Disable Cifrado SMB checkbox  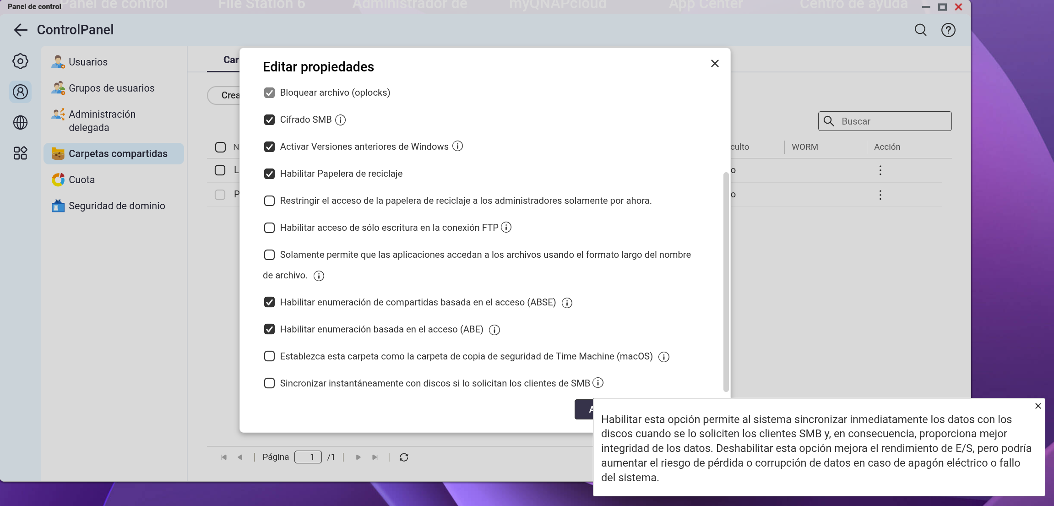coord(269,120)
